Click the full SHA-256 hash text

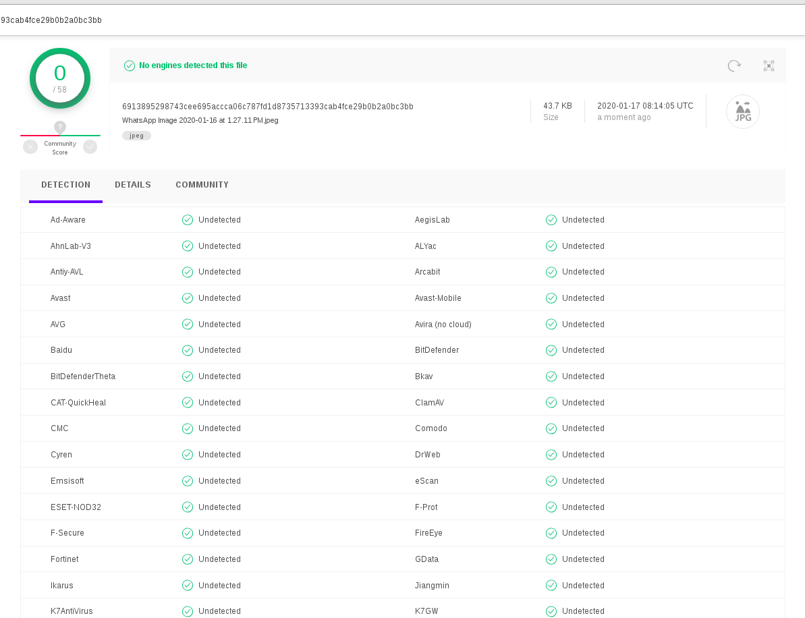click(x=267, y=106)
